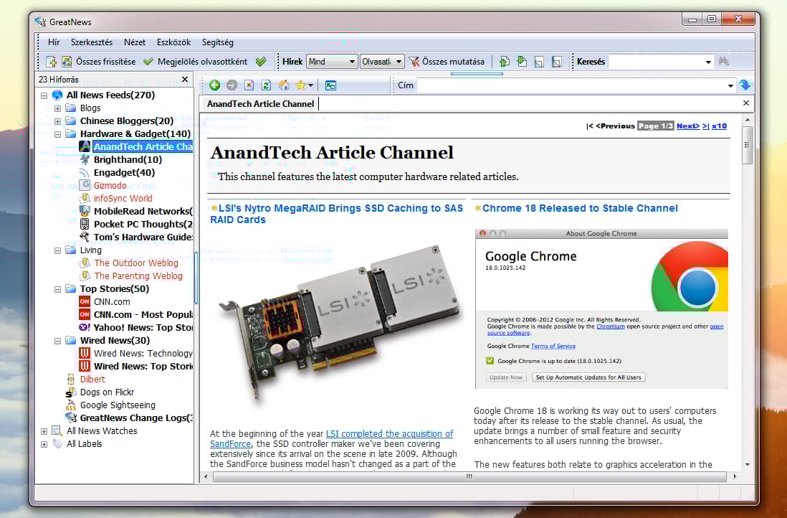Click Összes mutatása filter icon
The width and height of the screenshot is (787, 518).
tap(414, 61)
